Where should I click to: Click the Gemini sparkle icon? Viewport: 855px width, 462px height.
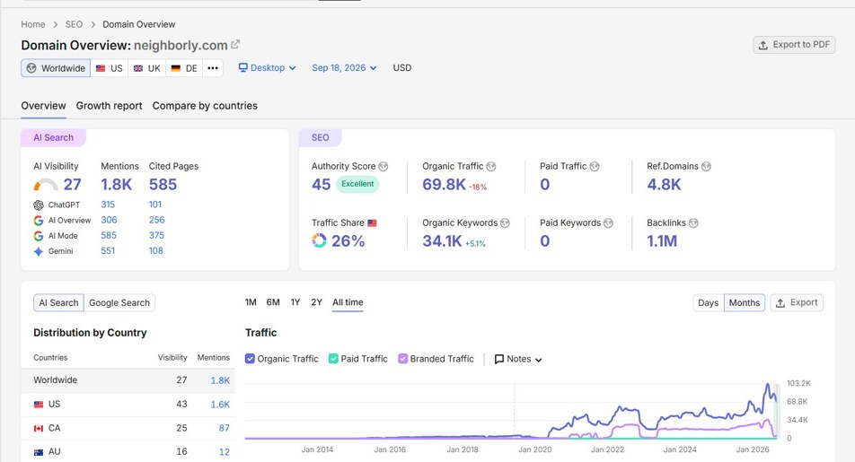[x=38, y=251]
